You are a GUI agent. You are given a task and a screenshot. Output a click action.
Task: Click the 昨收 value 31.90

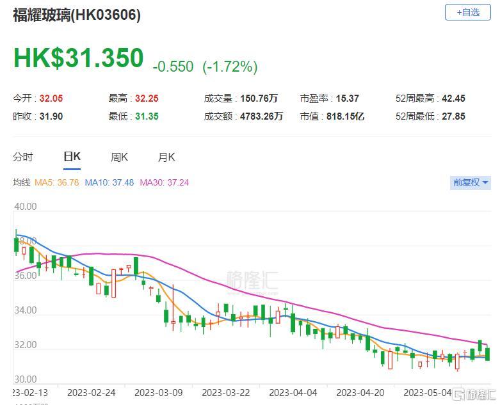(51, 116)
